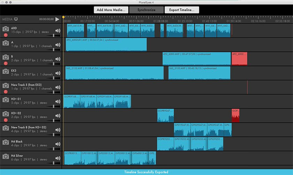Click the warning badge on New Track 5

6,92
